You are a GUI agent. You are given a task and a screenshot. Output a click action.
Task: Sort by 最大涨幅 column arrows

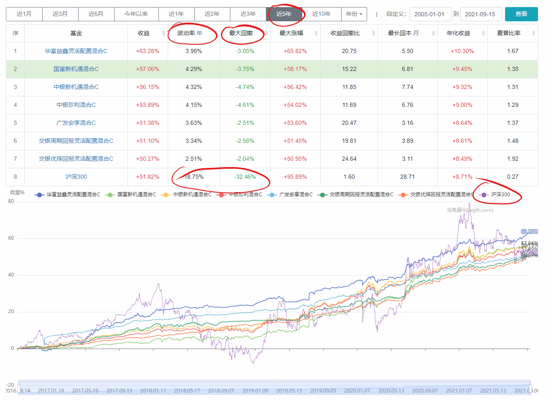click(316, 33)
